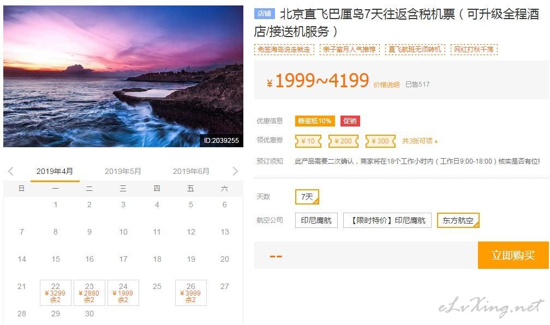Click the red 促销 promotion tag
Screen dimensions: 550x325
point(350,121)
